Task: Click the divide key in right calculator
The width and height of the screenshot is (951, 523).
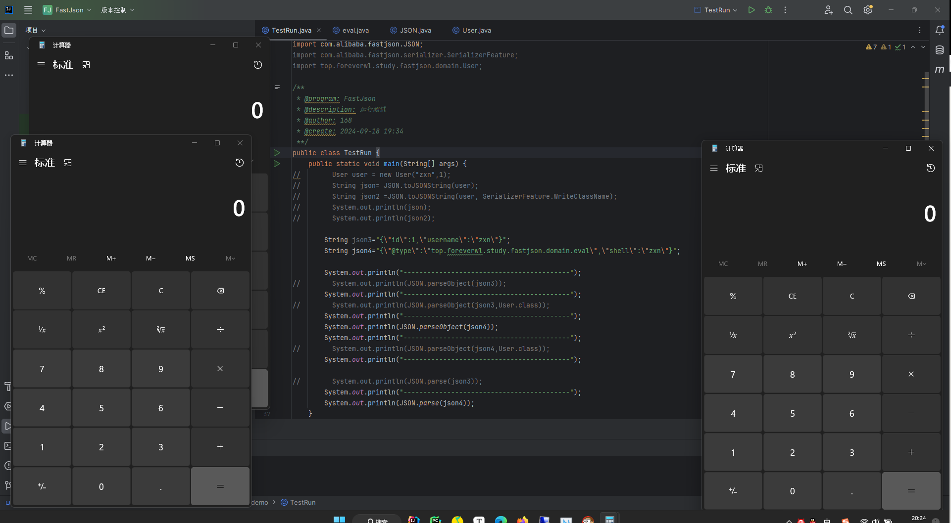Action: (911, 335)
